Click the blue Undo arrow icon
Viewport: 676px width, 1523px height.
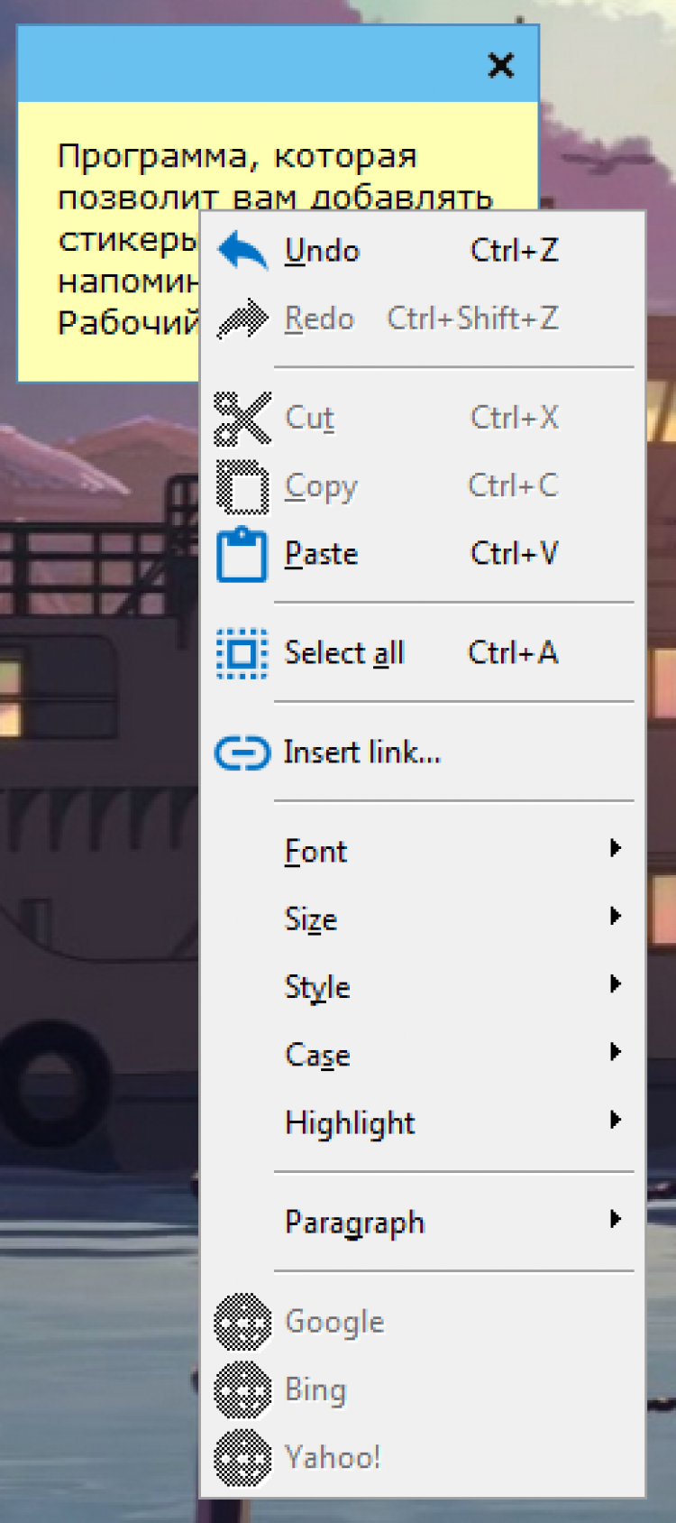coord(242,250)
